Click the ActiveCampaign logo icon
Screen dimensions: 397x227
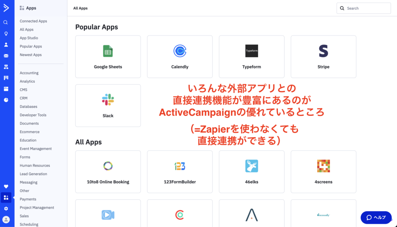click(x=6, y=8)
